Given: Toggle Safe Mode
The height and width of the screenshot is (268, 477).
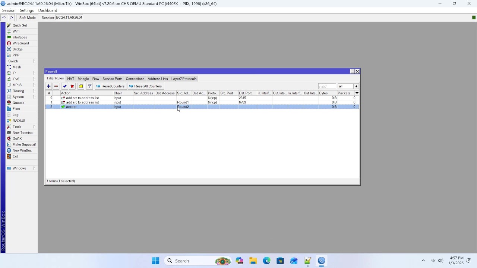Looking at the screenshot, I should pyautogui.click(x=27, y=17).
